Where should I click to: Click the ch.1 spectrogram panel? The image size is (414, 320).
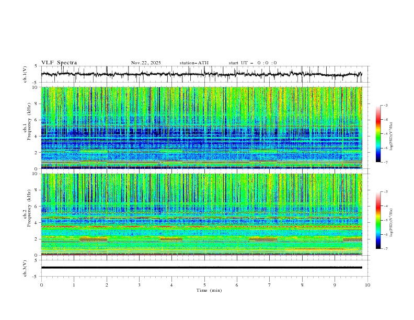[202, 128]
